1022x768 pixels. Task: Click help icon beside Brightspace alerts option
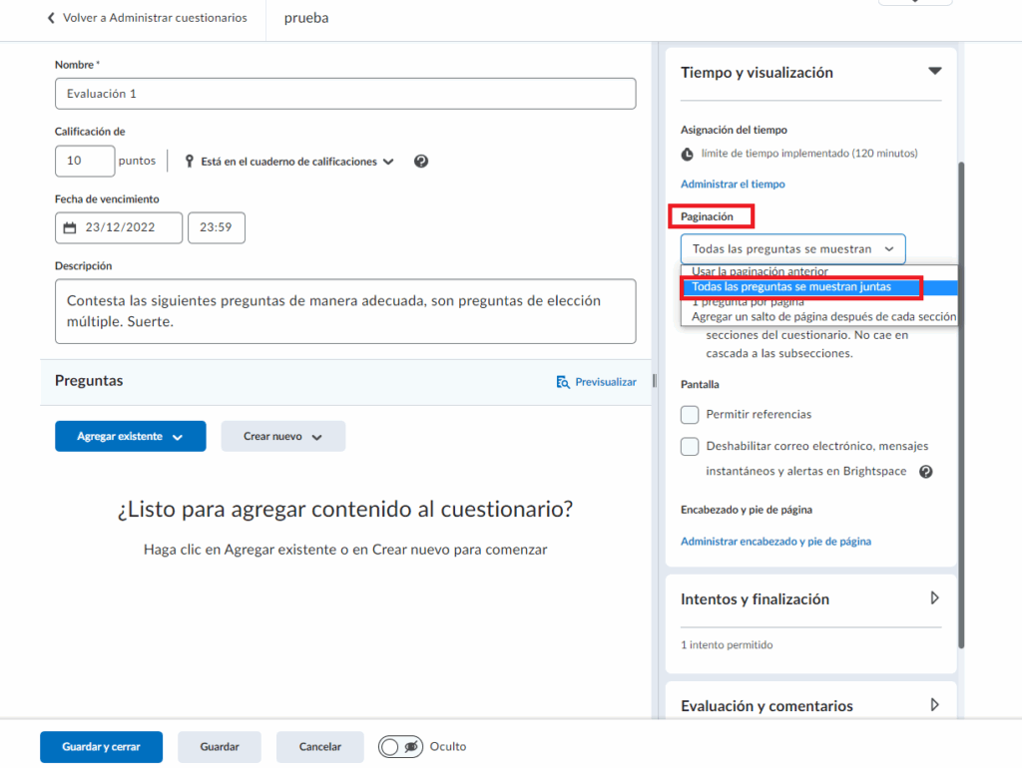(x=925, y=472)
